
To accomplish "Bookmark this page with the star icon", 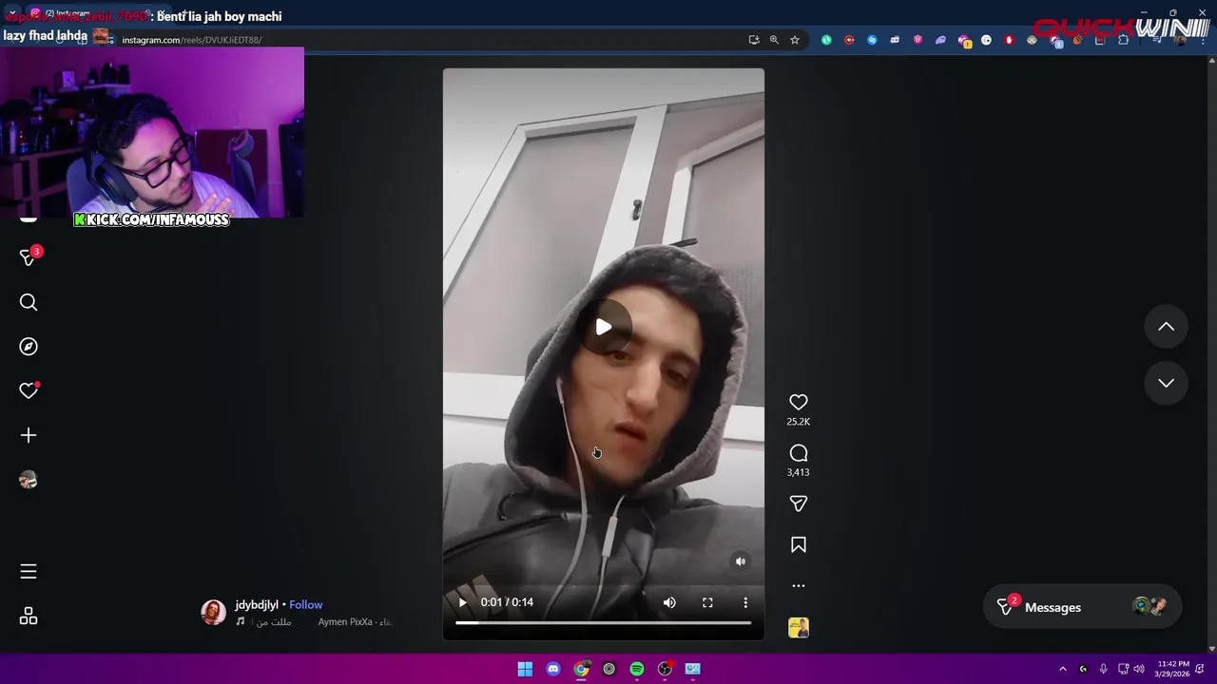I will (x=795, y=40).
